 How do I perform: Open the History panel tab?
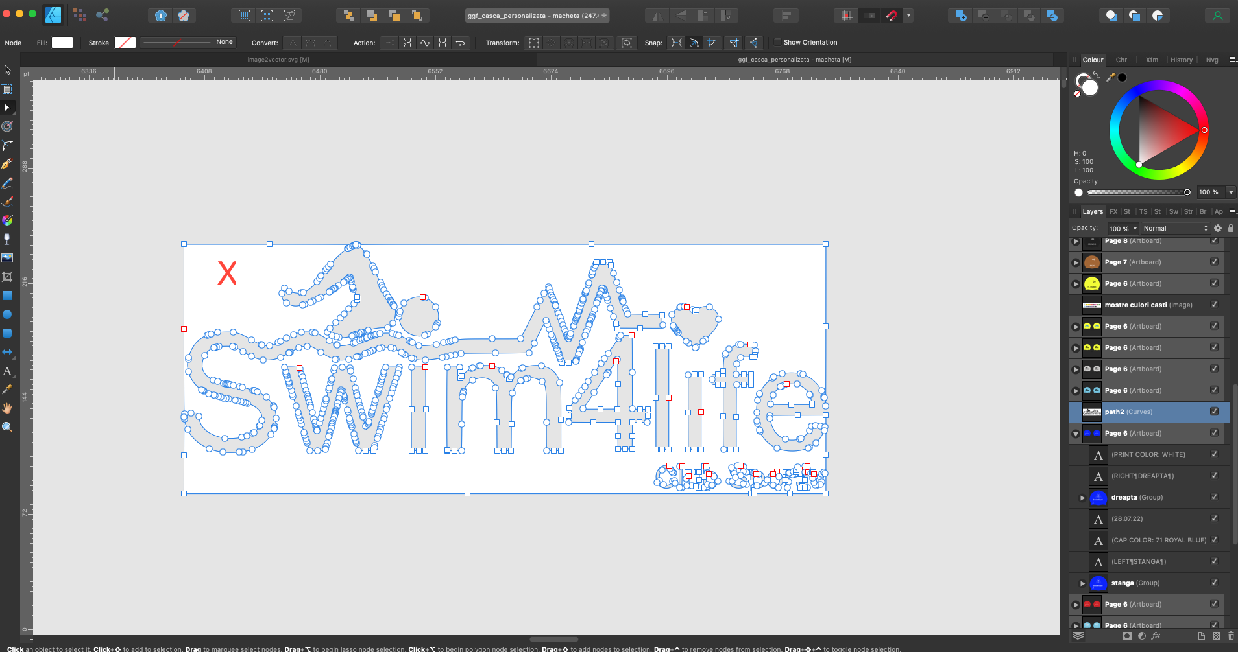pos(1182,60)
